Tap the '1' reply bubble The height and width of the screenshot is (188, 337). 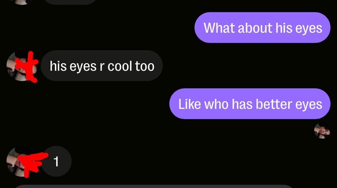[56, 161]
